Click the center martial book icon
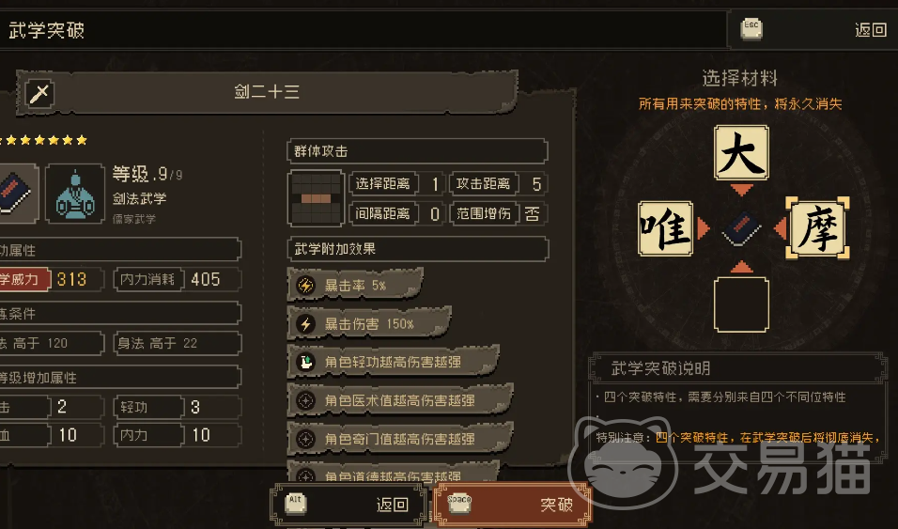 [x=741, y=228]
